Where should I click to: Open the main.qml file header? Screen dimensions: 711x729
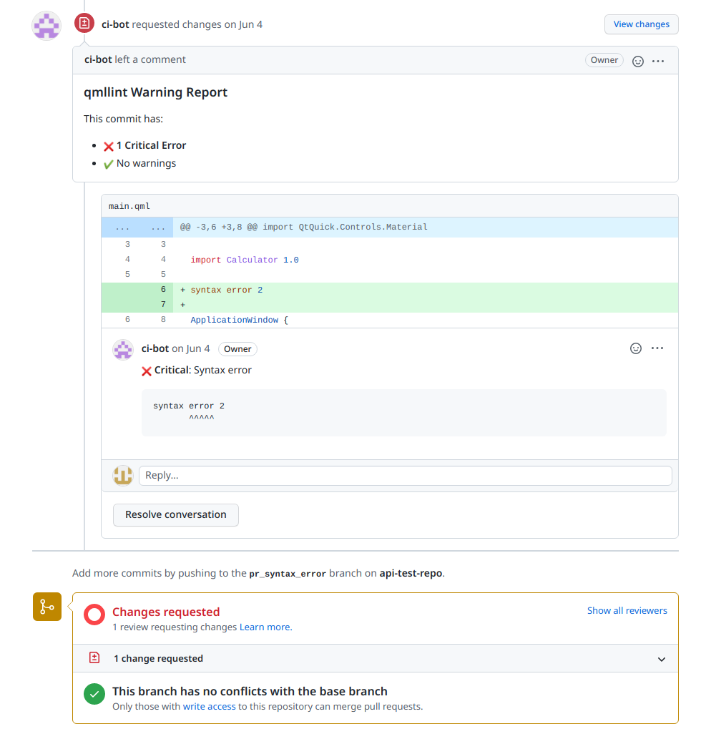pos(129,206)
